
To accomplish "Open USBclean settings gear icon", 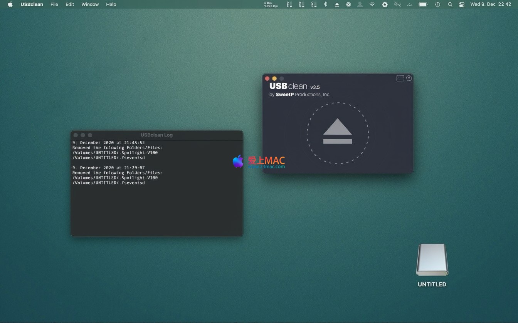I will pos(409,78).
